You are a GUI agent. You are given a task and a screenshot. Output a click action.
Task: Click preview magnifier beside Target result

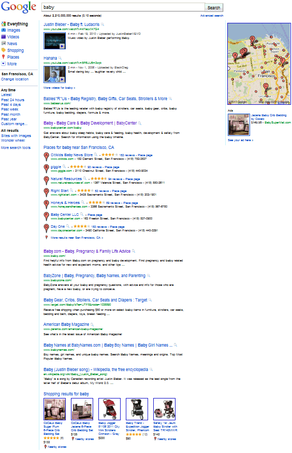click(x=150, y=300)
